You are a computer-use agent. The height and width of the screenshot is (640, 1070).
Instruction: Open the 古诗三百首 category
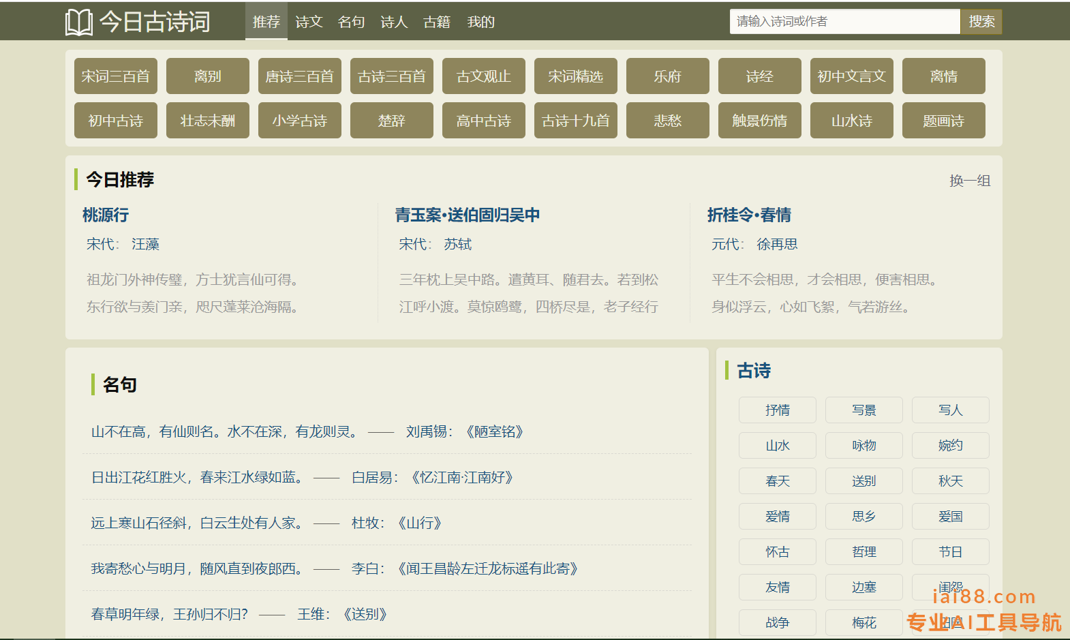pos(392,76)
